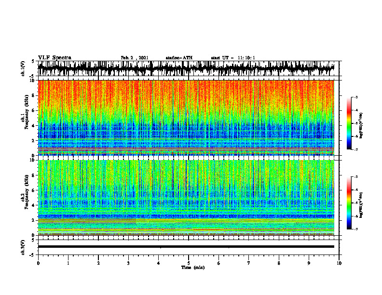This screenshot has width=382, height=295.
Task: Click the "ch.1(V)" axis label
Action: [x=23, y=68]
